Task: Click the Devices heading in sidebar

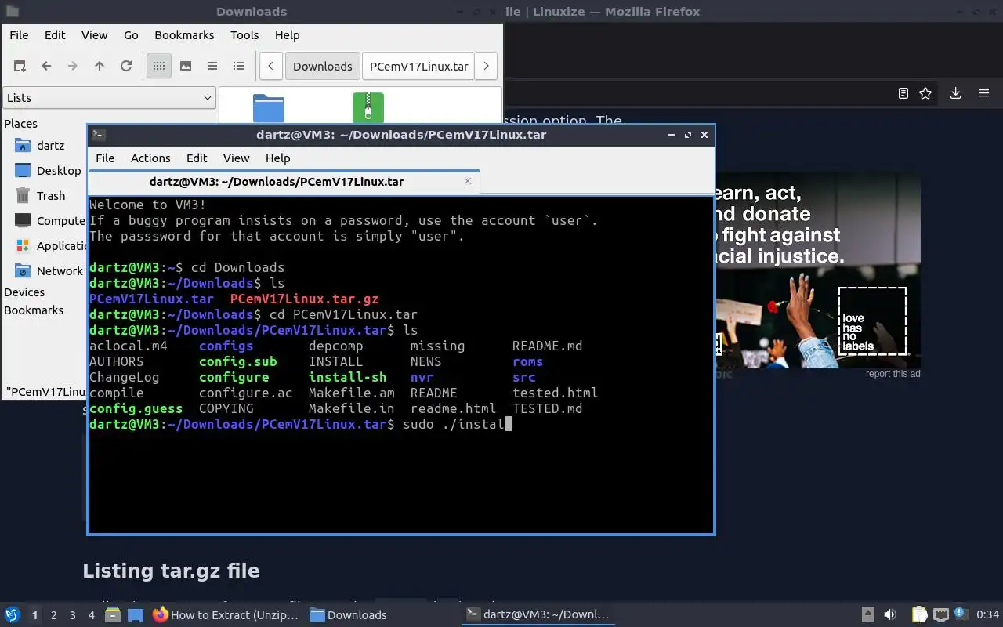Action: coord(24,292)
